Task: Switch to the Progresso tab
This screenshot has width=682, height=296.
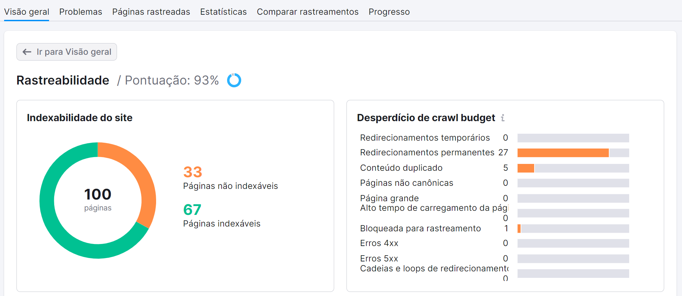Action: pyautogui.click(x=389, y=11)
